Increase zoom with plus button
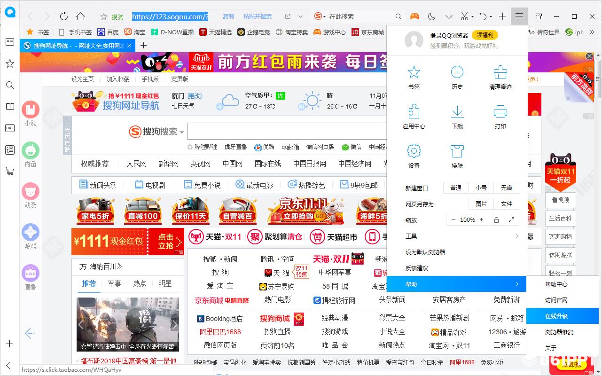Image resolution: width=602 pixels, height=376 pixels. point(481,219)
